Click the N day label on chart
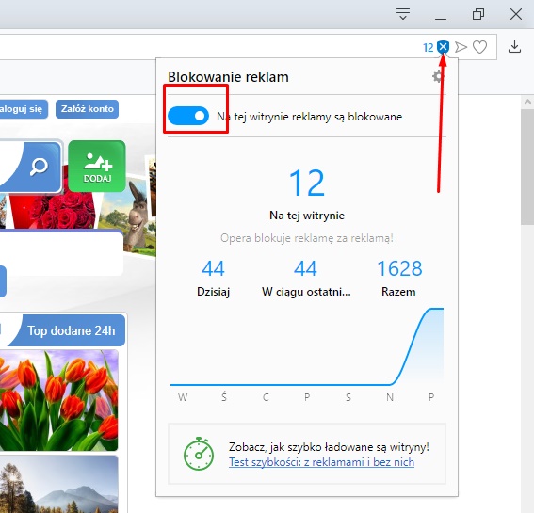534x513 pixels. point(390,397)
